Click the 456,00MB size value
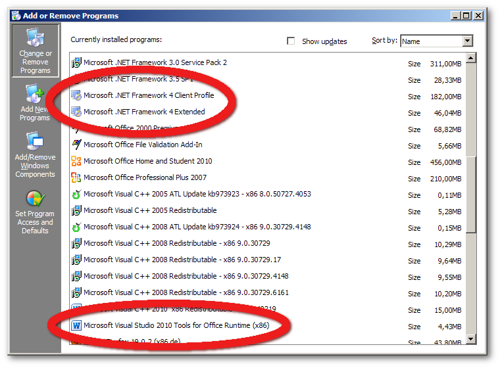 pyautogui.click(x=445, y=162)
